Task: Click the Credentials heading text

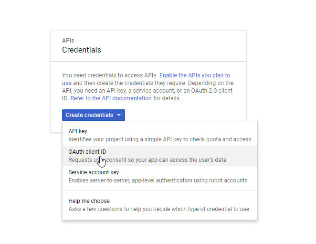Action: click(82, 50)
